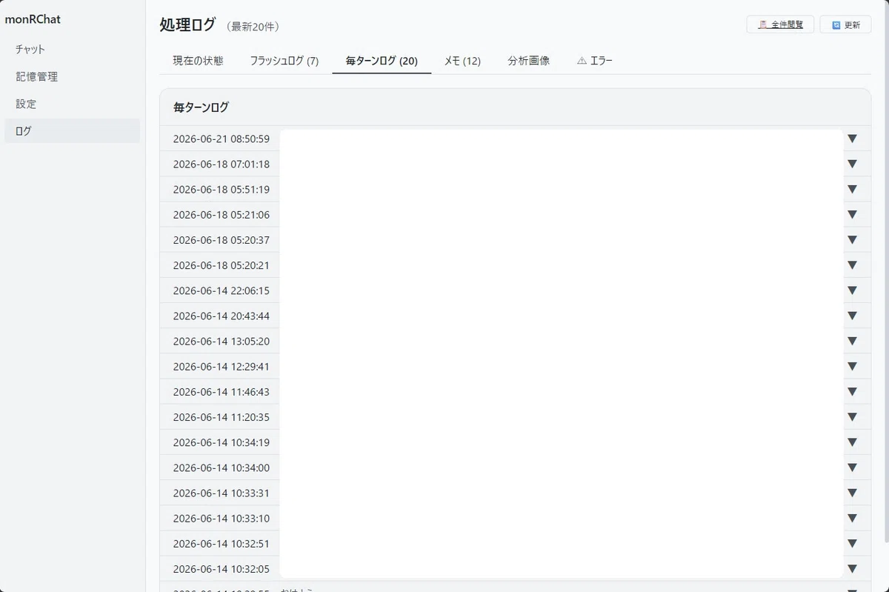
Task: Open the 分析画像 tab
Action: [x=528, y=61]
